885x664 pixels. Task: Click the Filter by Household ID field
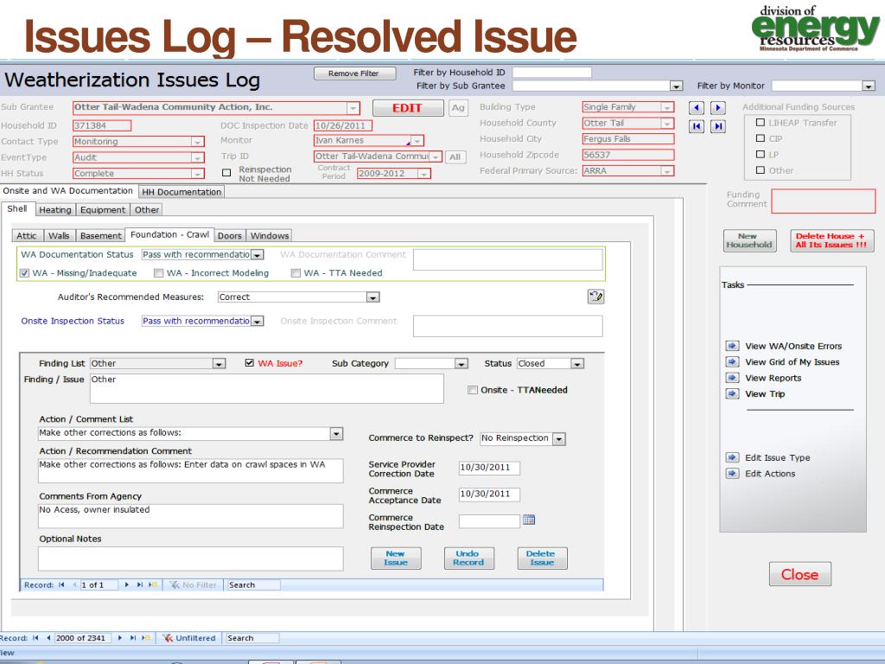coord(551,73)
